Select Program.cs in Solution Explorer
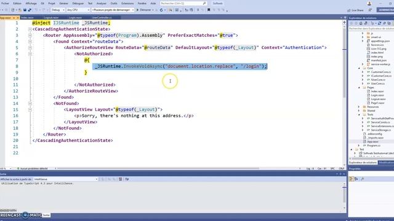Image resolution: width=394 pixels, height=221 pixels. click(x=374, y=145)
